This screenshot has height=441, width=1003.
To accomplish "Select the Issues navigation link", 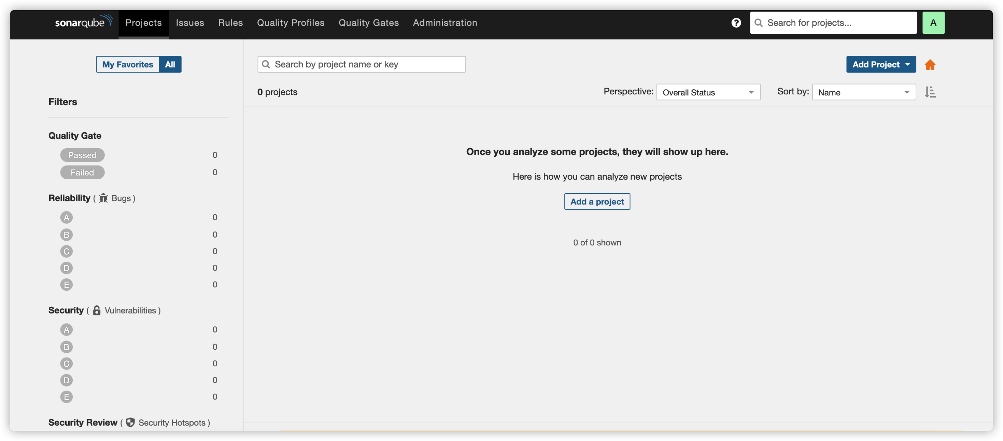I will click(x=189, y=22).
